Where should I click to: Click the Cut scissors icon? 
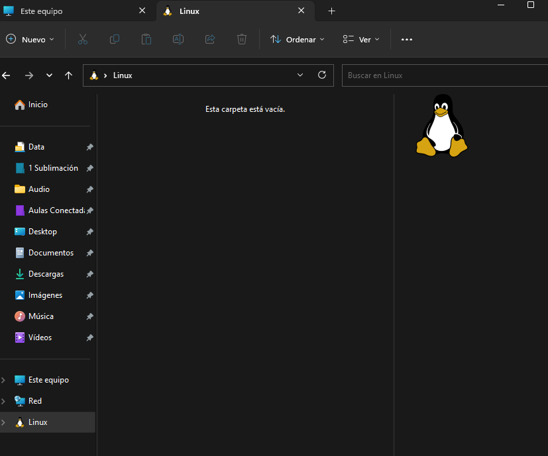click(82, 39)
